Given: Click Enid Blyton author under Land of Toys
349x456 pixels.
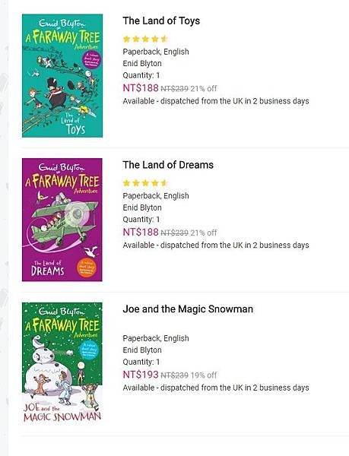Looking at the screenshot, I should click(142, 63).
